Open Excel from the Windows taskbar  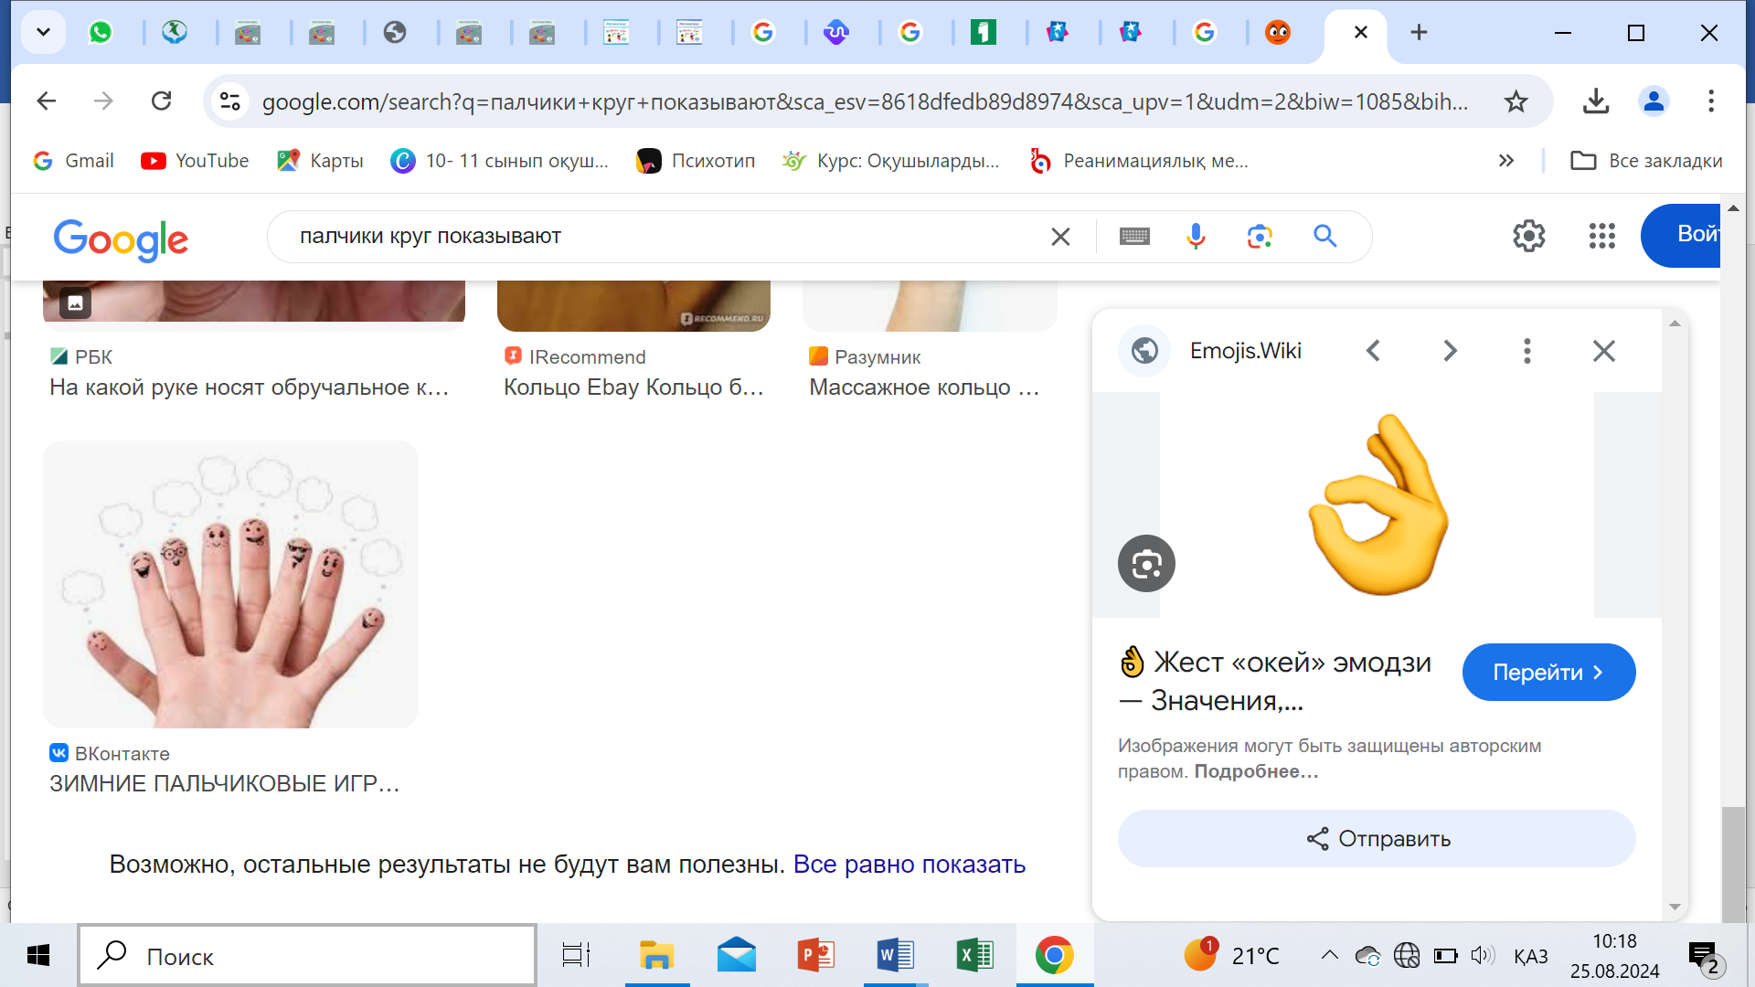(974, 956)
